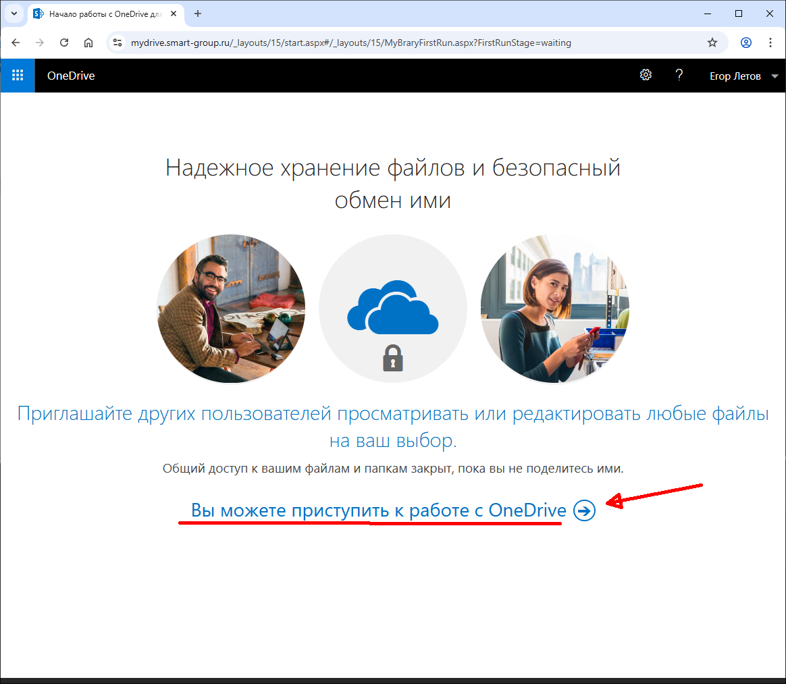Go to browser home page icon
Screen dimensions: 786x684
pos(88,43)
